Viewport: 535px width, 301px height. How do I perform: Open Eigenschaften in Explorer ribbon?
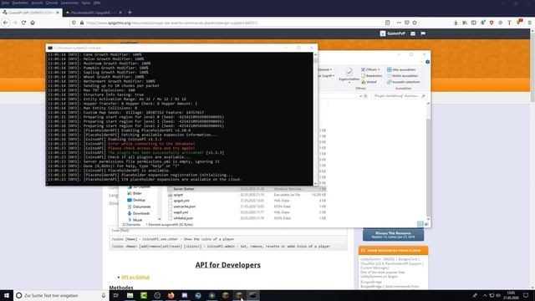[349, 74]
